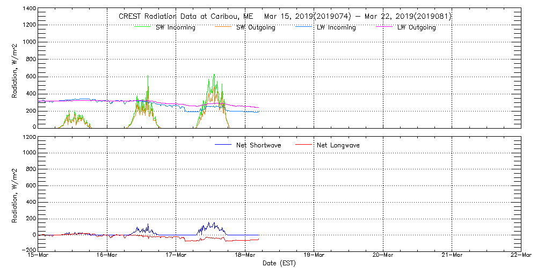Viewport: 537px width, 268px height.
Task: Select the LW Outgoing legend entry
Action: [416, 27]
